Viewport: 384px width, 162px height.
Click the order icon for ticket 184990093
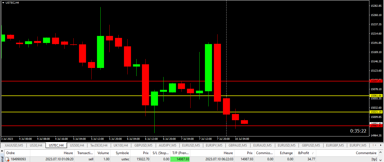click(8, 159)
